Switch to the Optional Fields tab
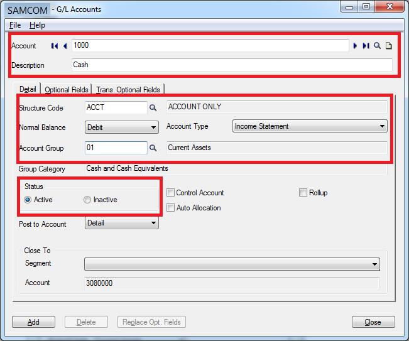The height and width of the screenshot is (341, 409). coord(66,90)
